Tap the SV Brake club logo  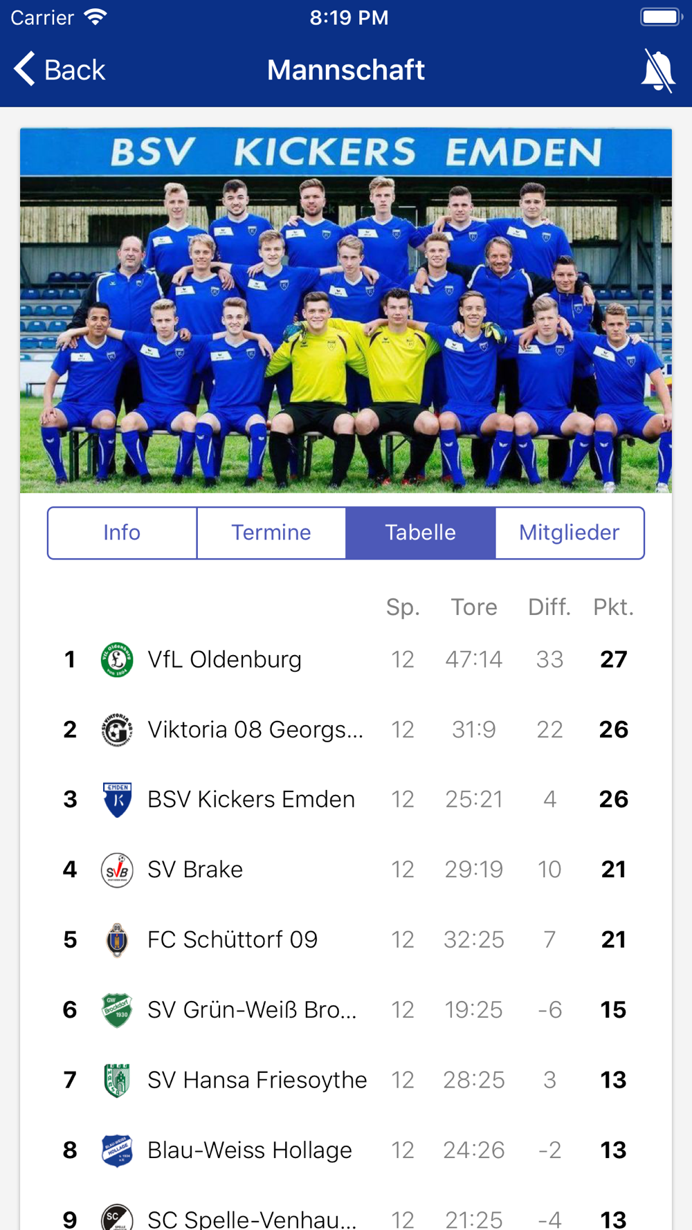pos(117,870)
